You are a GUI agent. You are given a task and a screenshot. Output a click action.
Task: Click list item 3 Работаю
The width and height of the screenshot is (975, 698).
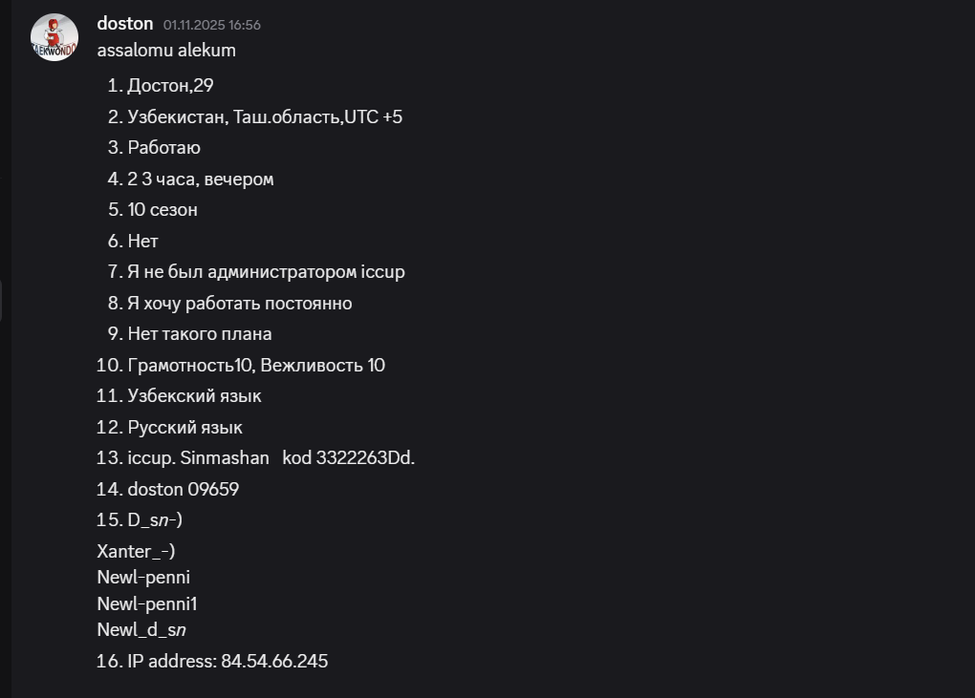(x=163, y=148)
